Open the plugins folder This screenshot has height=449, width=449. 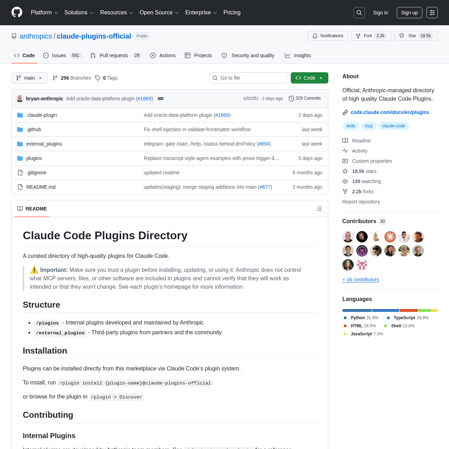pyautogui.click(x=34, y=158)
